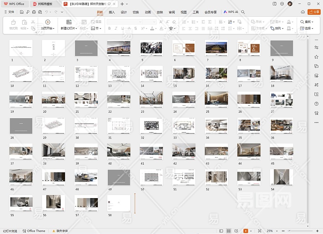
Task: Click the orange slideshow play button in status bar
Action: pyautogui.click(x=246, y=231)
